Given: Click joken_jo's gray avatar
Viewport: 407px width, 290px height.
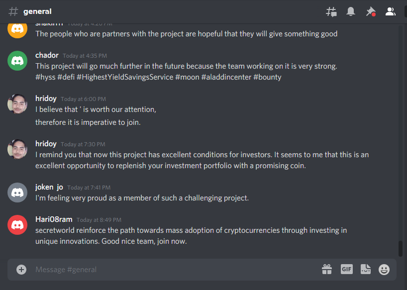Looking at the screenshot, I should tap(17, 193).
